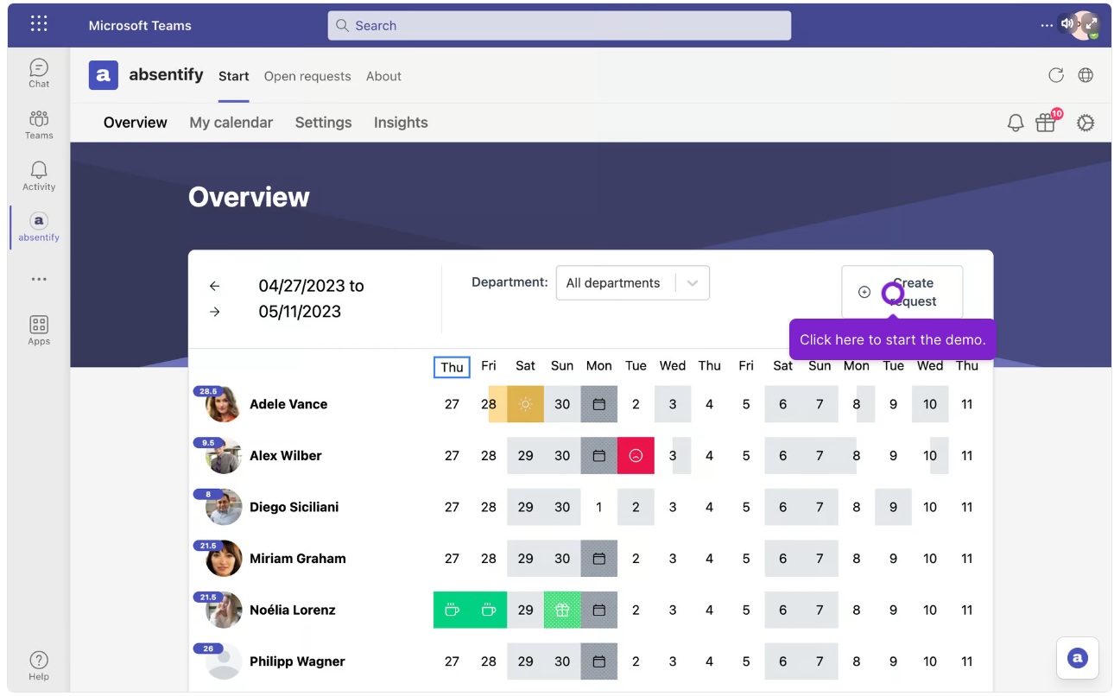Go to My calendar
Viewport: 1114px width, 696px height.
point(231,123)
